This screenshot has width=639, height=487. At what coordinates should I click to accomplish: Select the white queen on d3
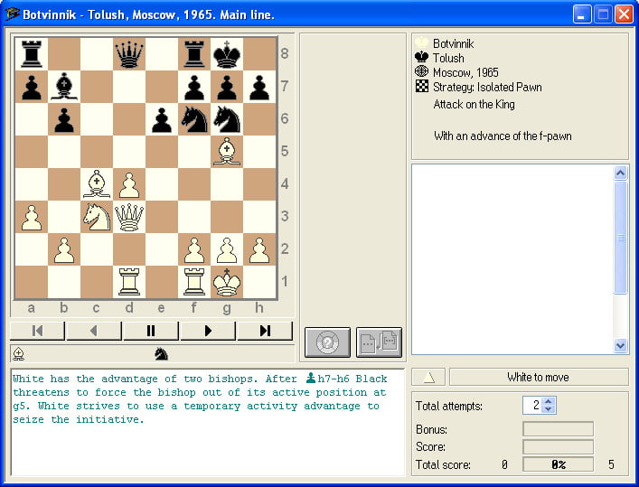tap(129, 217)
